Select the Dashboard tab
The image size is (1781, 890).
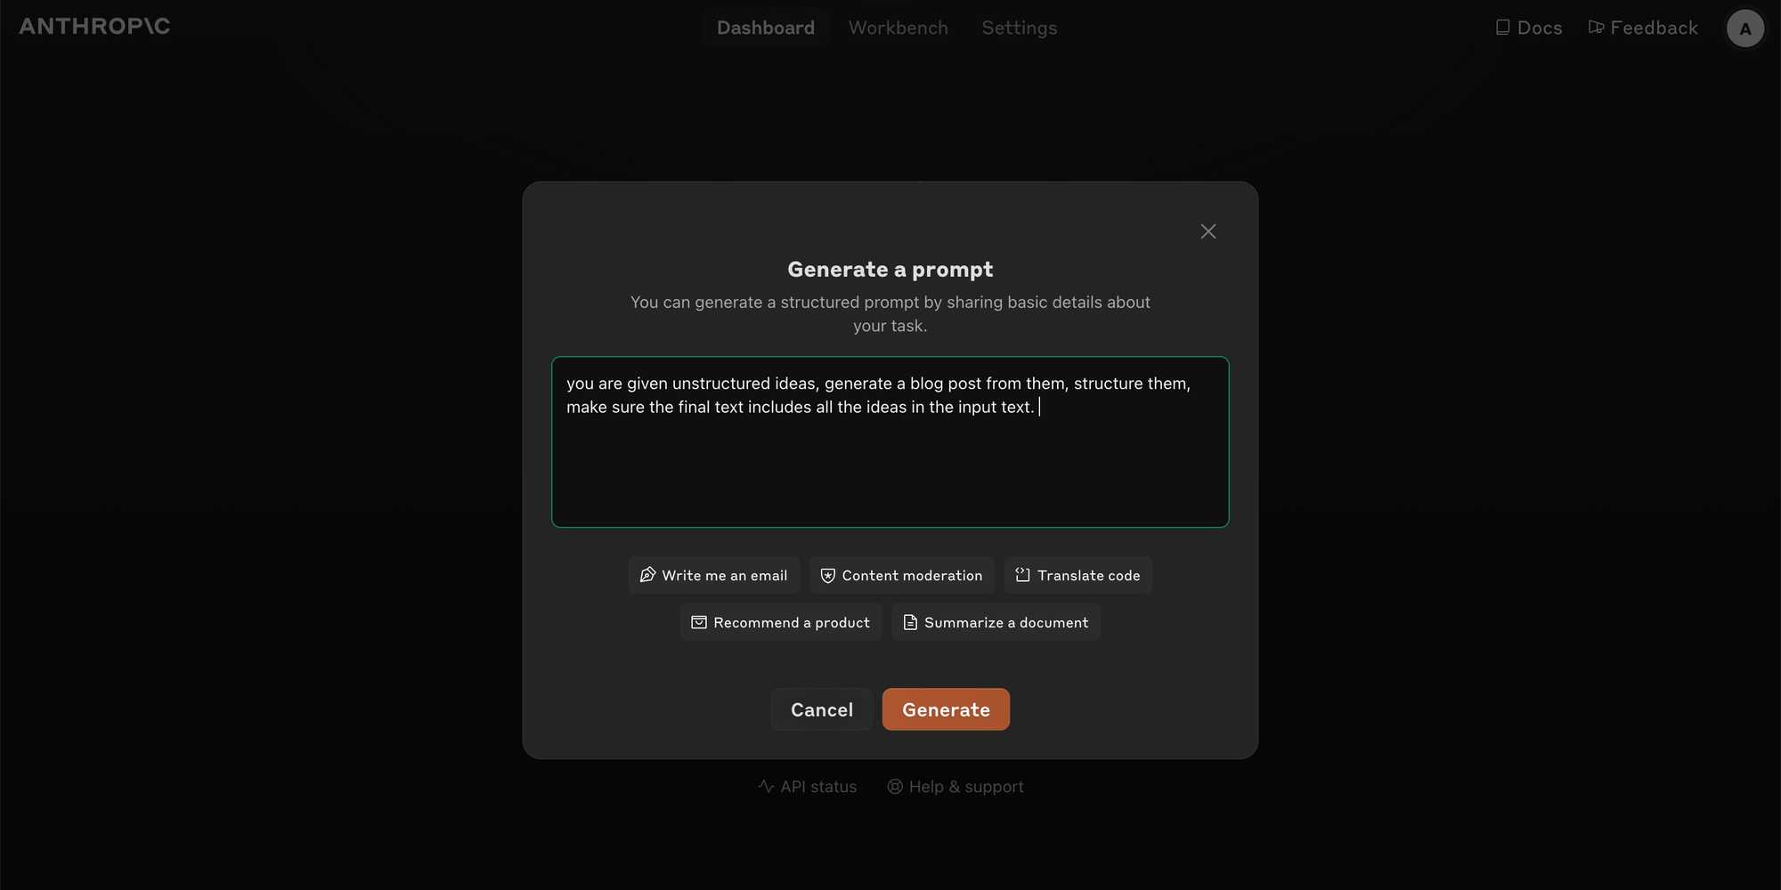tap(766, 28)
